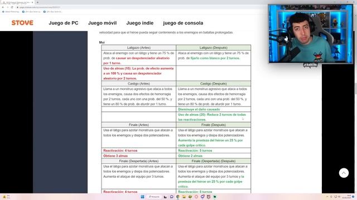Screen dimensions: 357x200
Task: Click the STOVE logo
Action: coord(22,23)
